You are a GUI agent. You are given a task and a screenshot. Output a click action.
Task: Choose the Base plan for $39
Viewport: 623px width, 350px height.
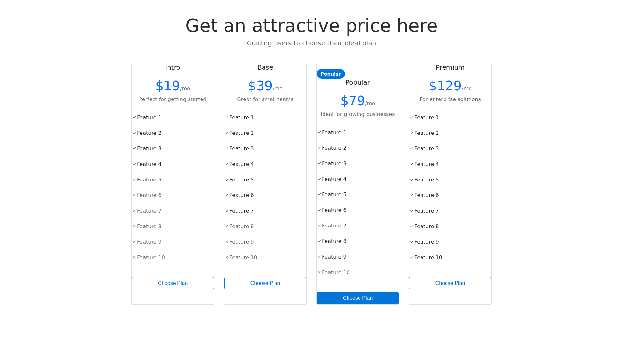(x=265, y=283)
